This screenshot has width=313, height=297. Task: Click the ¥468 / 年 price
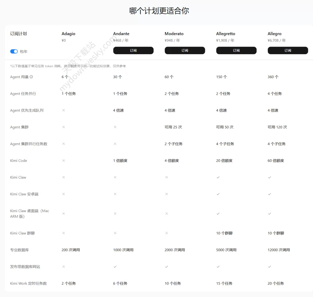[121, 40]
